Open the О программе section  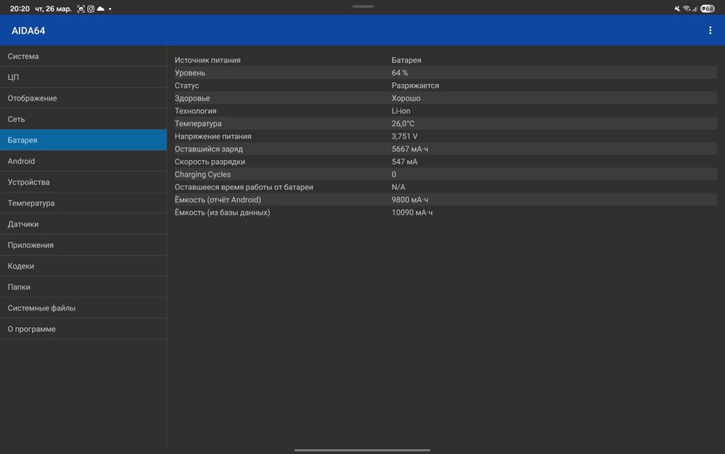(x=83, y=329)
